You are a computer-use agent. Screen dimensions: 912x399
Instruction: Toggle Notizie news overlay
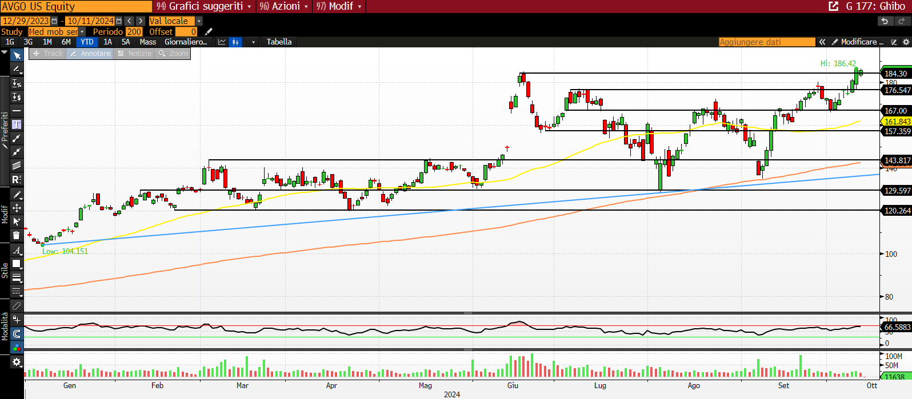point(134,53)
